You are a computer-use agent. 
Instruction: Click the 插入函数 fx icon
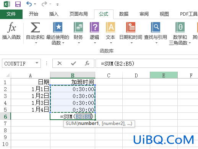coord(11,27)
